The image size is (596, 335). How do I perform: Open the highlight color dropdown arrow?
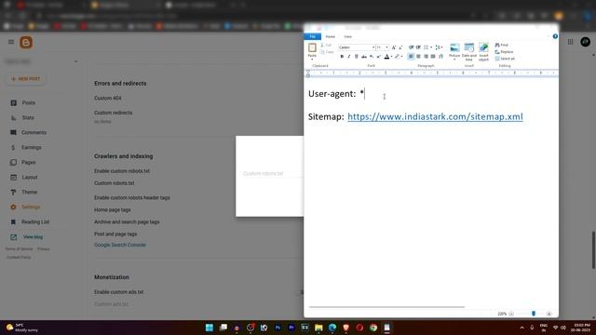click(401, 57)
